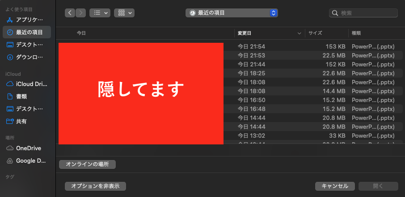Sort by the サイズ column header
The height and width of the screenshot is (197, 405).
click(x=327, y=33)
